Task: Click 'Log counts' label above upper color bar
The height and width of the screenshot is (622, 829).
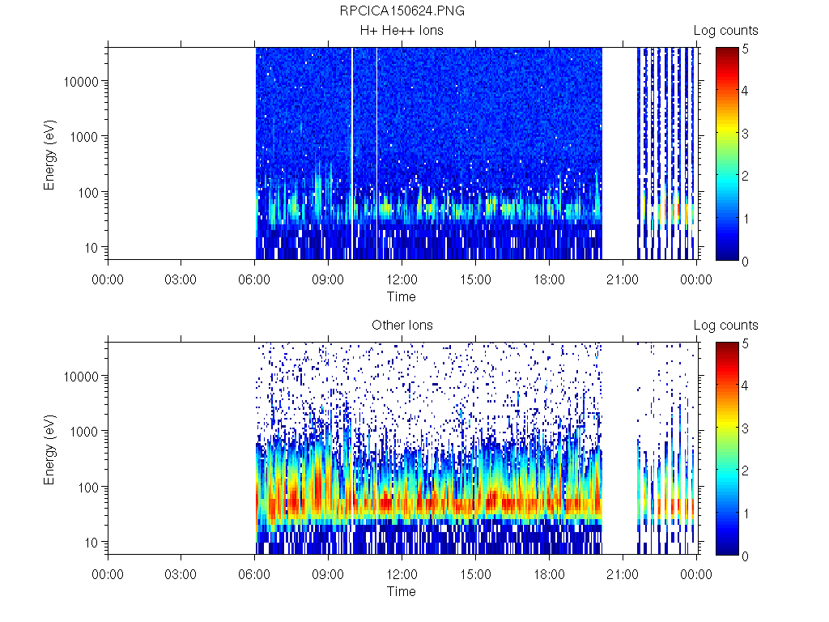Action: coord(725,31)
